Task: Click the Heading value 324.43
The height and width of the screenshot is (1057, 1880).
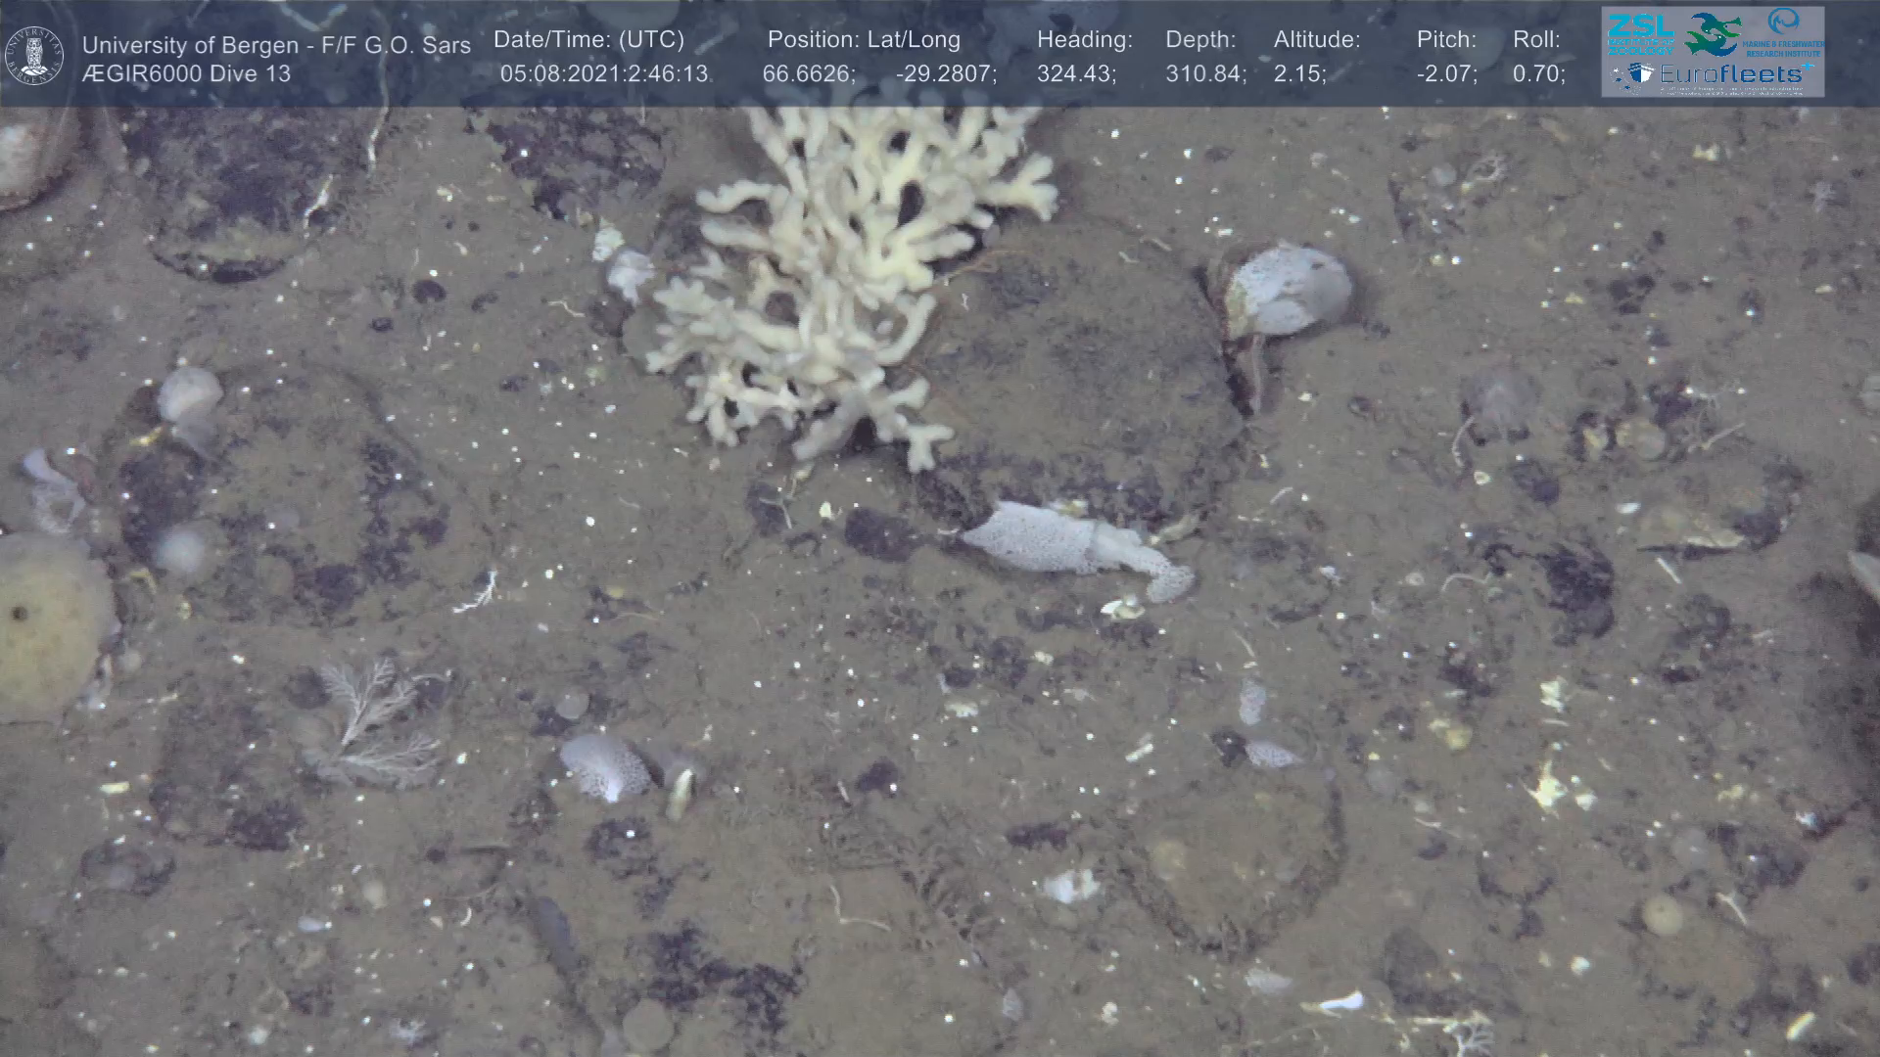Action: click(x=1075, y=74)
